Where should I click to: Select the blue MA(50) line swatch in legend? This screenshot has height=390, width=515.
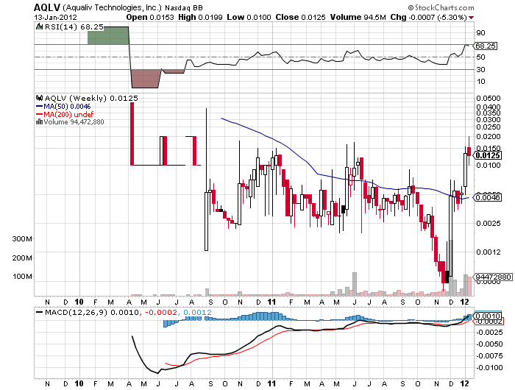[39, 107]
